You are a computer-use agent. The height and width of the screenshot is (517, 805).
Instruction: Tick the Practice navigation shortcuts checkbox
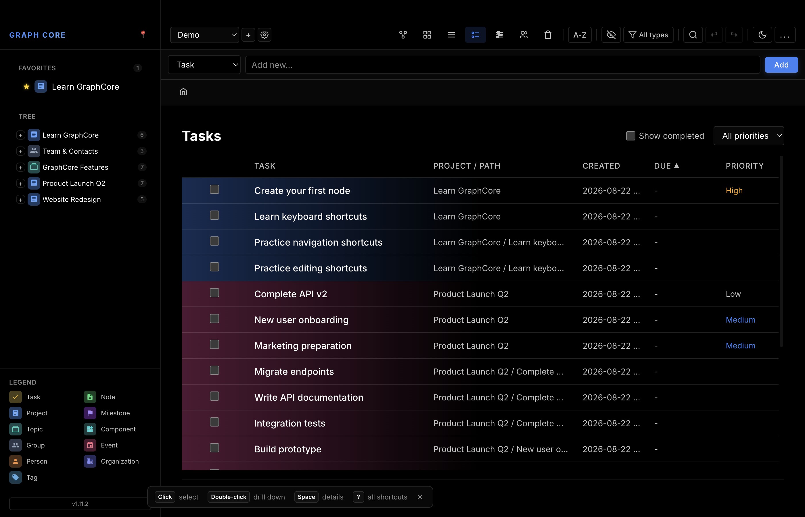coord(214,241)
